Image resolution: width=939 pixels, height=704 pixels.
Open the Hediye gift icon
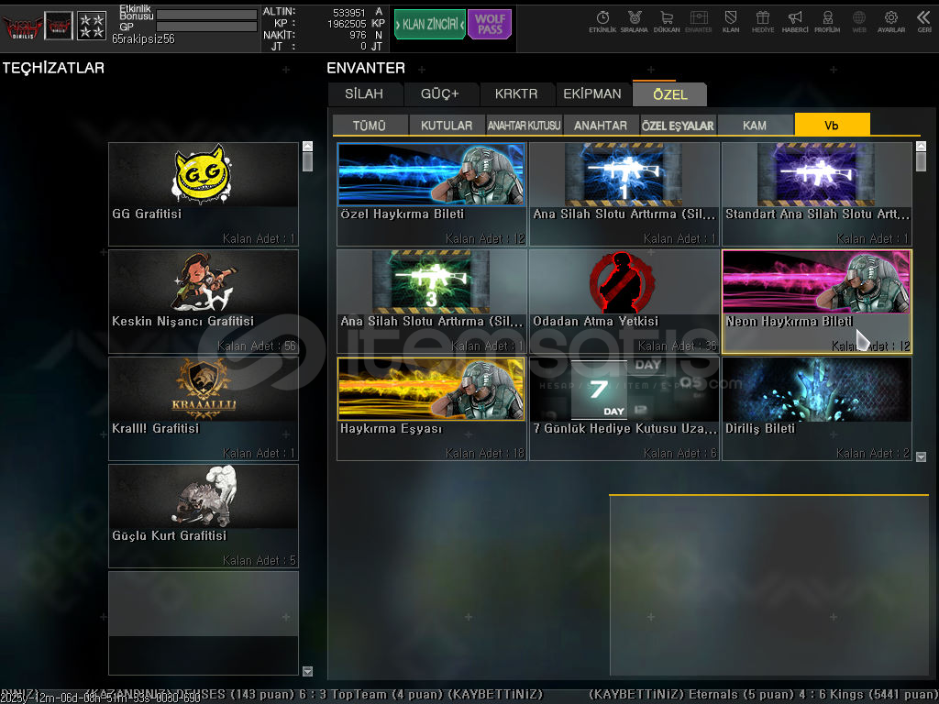click(762, 21)
